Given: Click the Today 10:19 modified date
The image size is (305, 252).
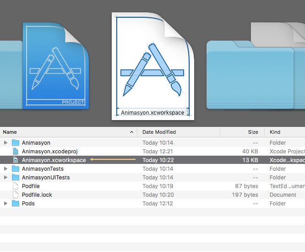Looking at the screenshot, I should [158, 186].
